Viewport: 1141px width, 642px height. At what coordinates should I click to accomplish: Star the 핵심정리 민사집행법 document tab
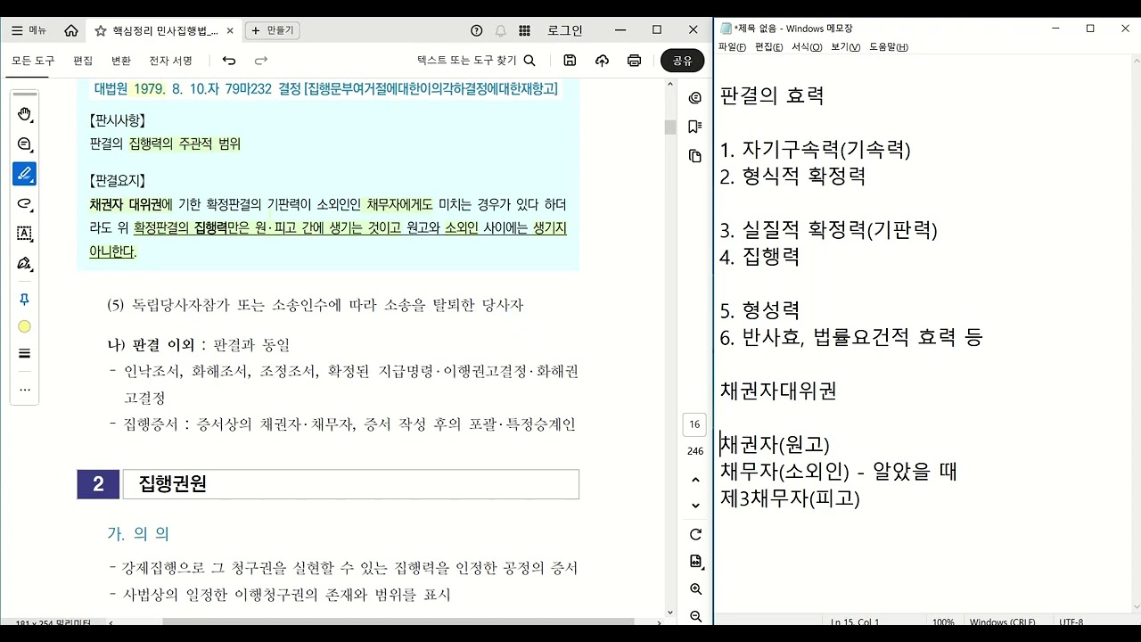[101, 30]
